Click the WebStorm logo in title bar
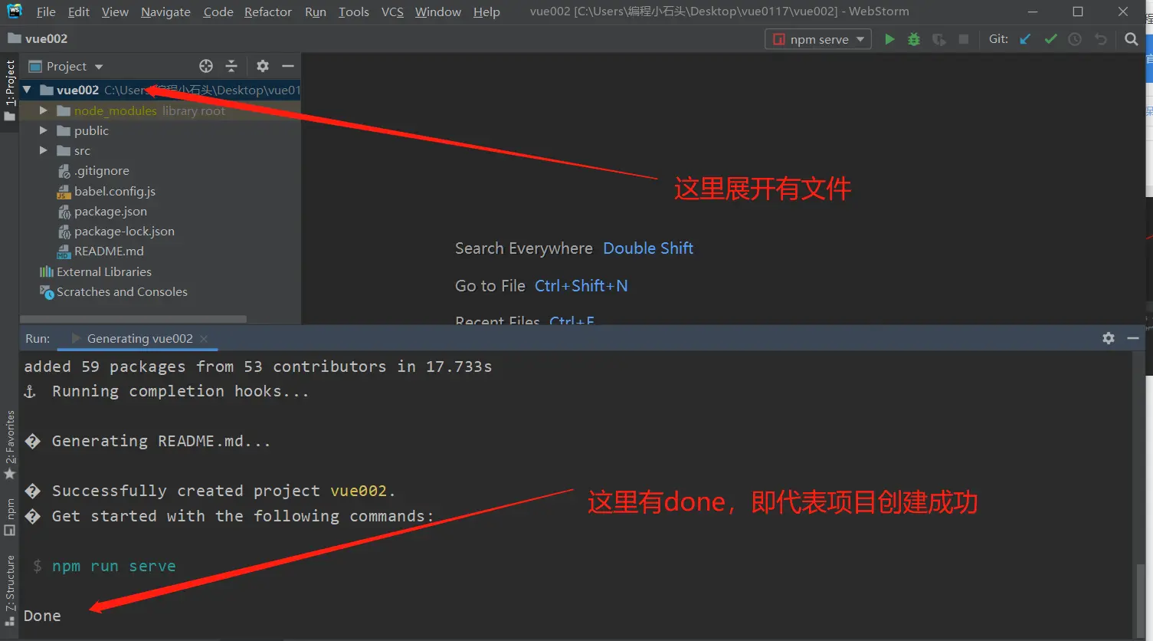 [15, 11]
